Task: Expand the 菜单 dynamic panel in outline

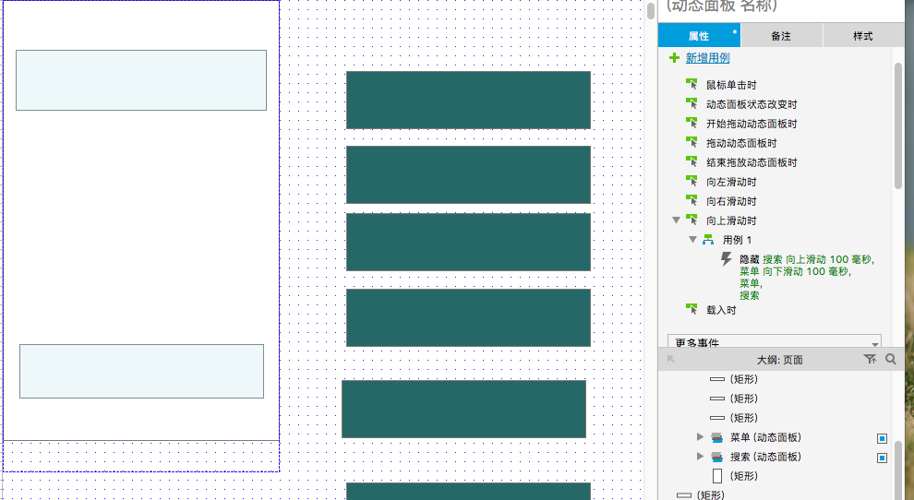Action: tap(701, 437)
